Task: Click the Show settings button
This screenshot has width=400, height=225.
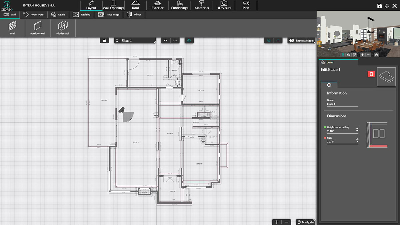Action: (301, 40)
